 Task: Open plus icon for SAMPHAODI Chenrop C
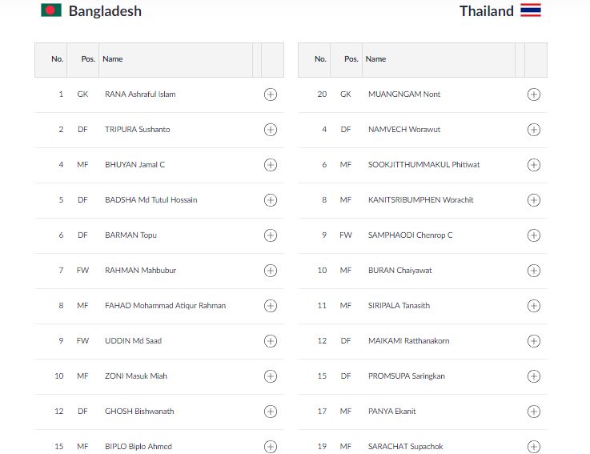click(x=534, y=235)
